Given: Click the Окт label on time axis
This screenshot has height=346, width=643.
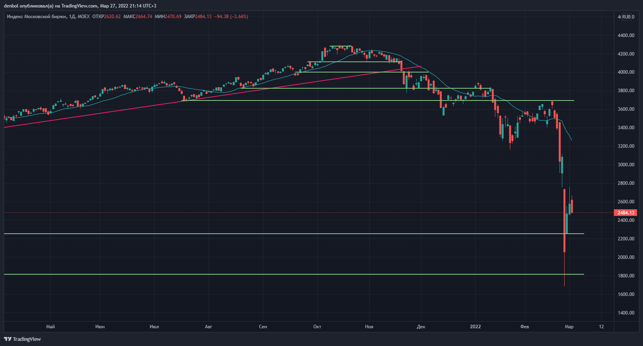Looking at the screenshot, I should point(317,327).
